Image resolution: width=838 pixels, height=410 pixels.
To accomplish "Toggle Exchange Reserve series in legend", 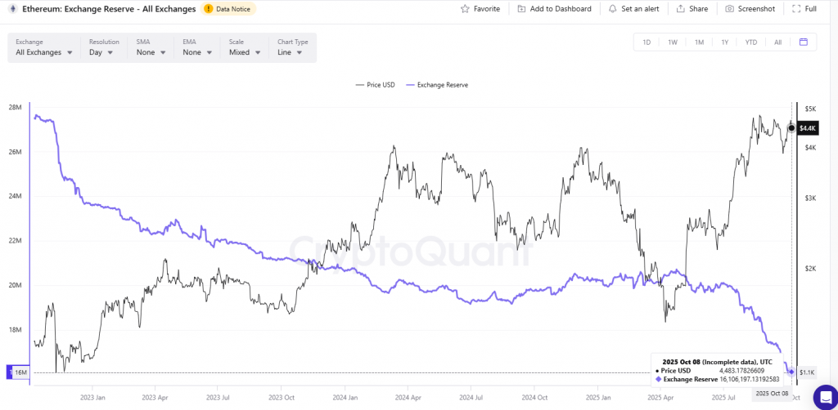I will point(442,85).
